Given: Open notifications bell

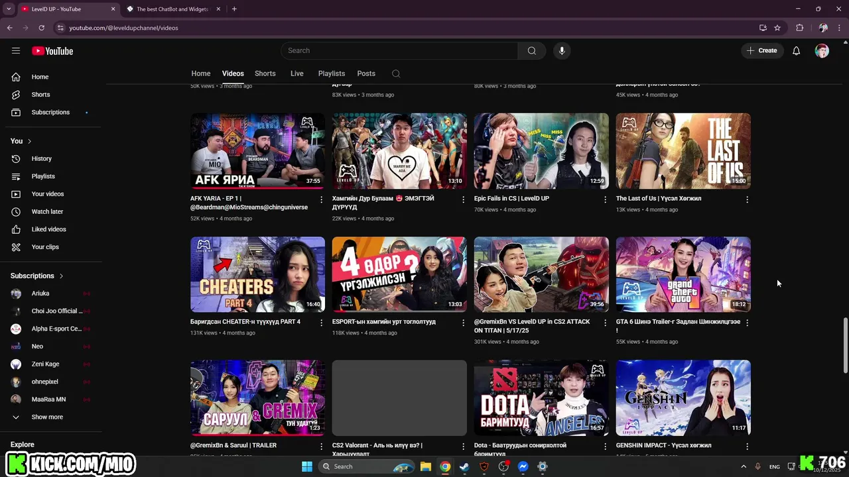Looking at the screenshot, I should (x=797, y=51).
